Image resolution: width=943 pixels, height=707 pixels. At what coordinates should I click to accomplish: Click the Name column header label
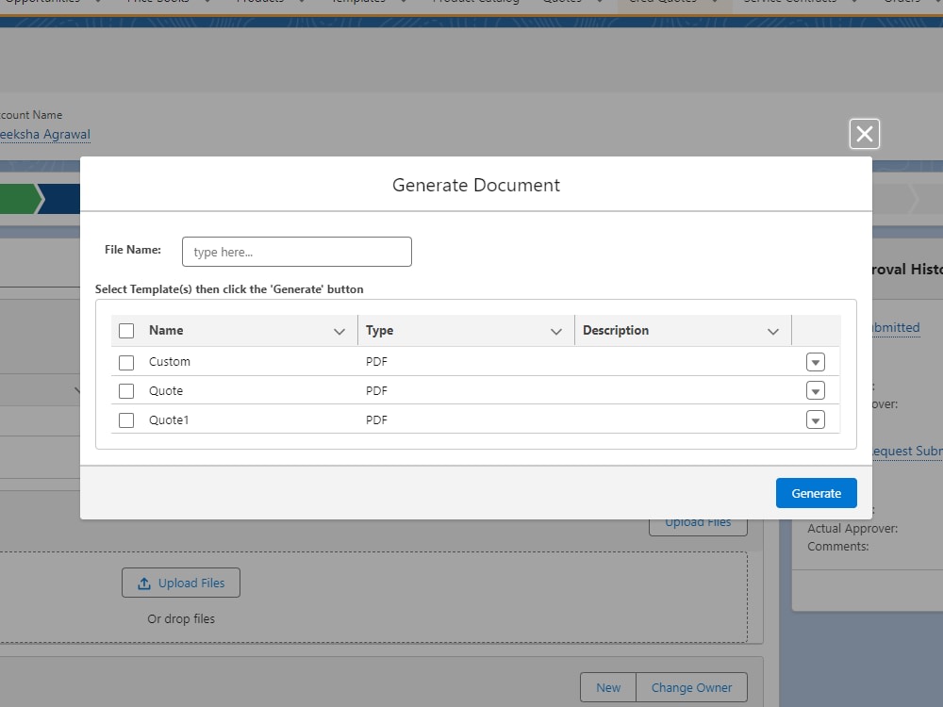(166, 330)
